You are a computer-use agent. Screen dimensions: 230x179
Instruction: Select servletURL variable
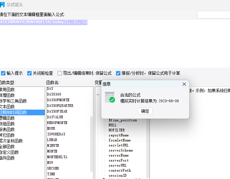pyautogui.click(x=118, y=145)
